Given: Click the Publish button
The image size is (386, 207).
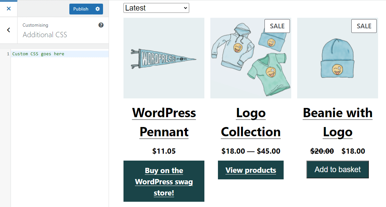Looking at the screenshot, I should [81, 9].
